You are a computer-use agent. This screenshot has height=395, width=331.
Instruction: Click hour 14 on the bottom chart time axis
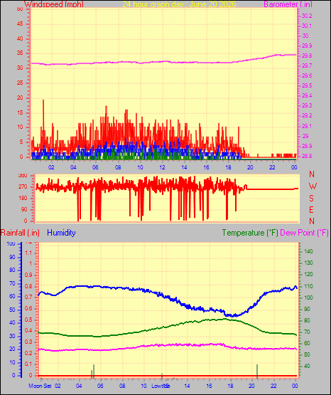[187, 386]
